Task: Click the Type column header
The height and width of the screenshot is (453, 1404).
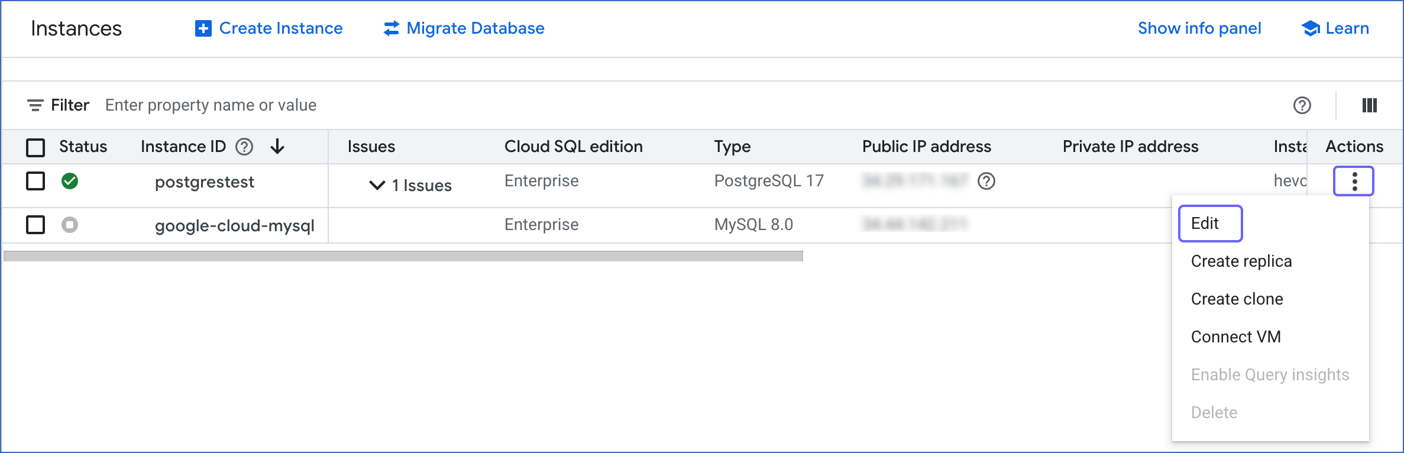Action: tap(732, 147)
